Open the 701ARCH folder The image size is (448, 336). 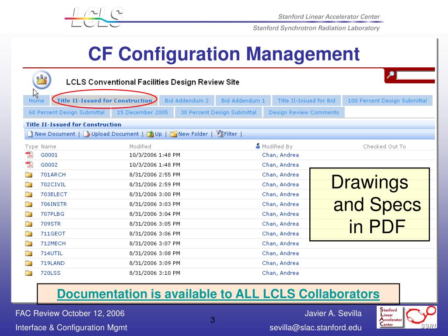(x=53, y=175)
